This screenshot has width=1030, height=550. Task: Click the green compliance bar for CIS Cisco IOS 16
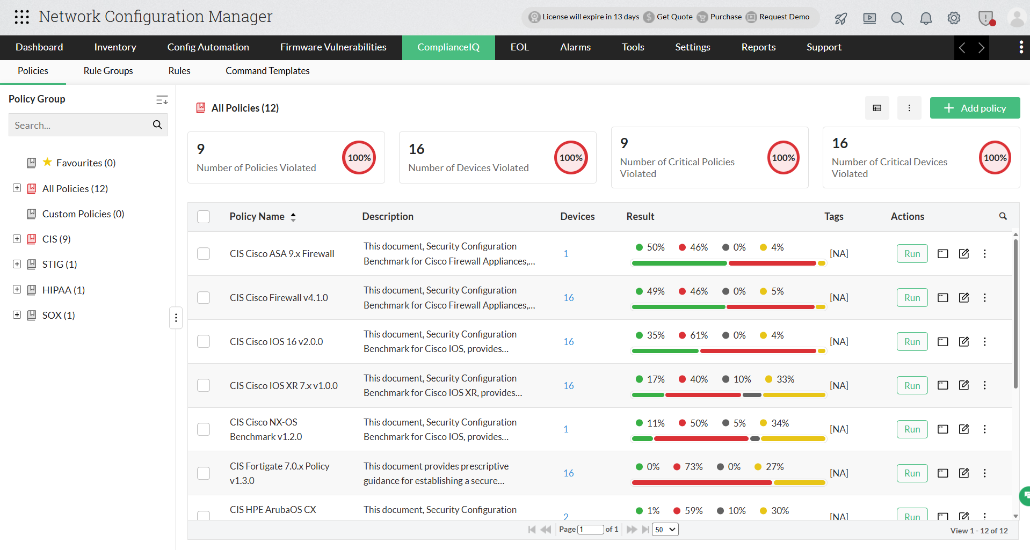664,351
